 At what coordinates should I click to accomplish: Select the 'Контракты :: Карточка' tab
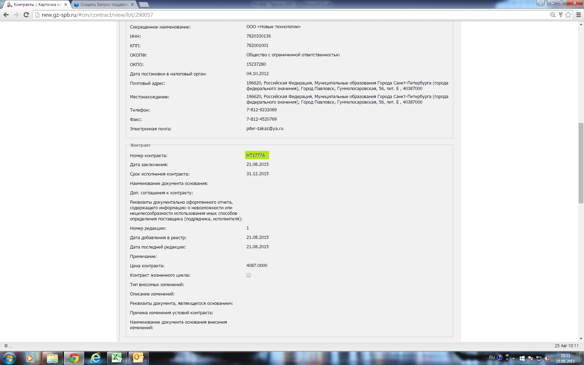coord(37,5)
